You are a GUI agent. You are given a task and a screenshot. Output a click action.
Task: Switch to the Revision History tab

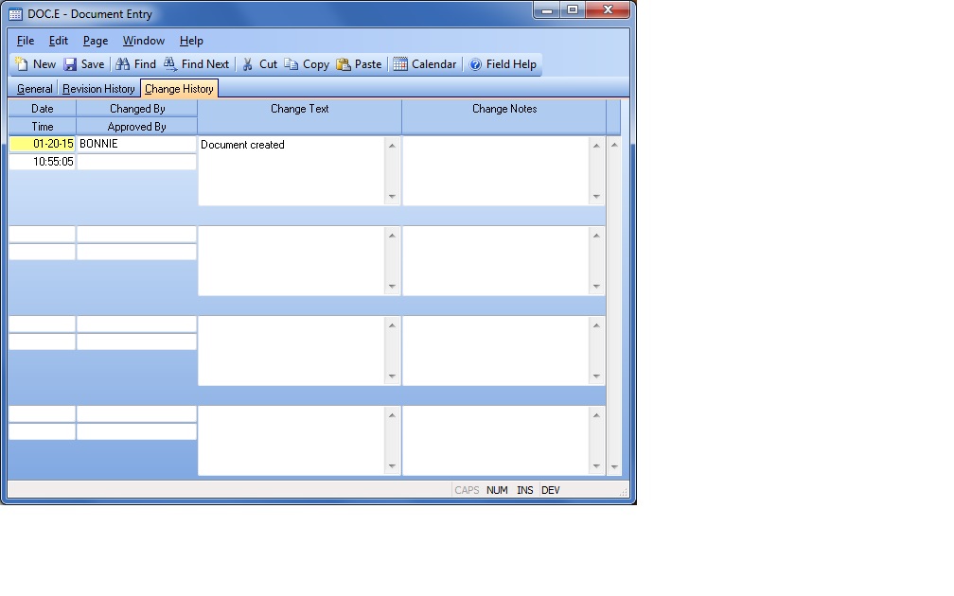click(98, 89)
